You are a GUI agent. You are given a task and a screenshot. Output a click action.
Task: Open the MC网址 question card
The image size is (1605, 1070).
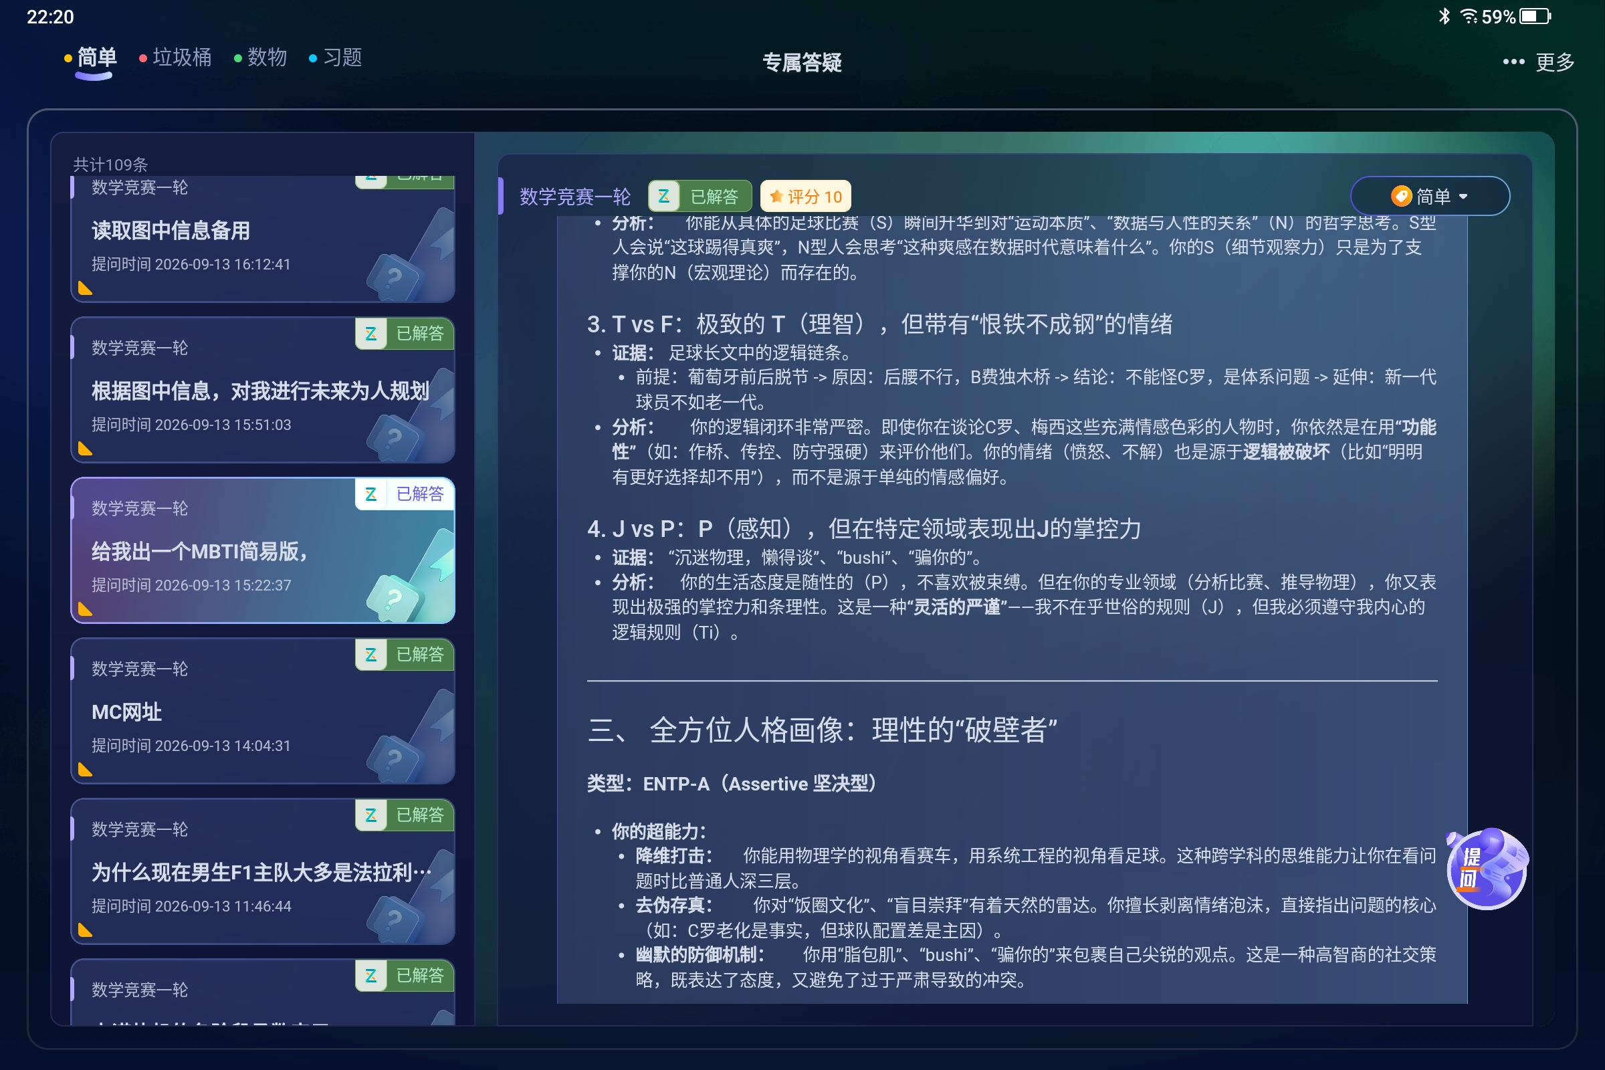[263, 711]
